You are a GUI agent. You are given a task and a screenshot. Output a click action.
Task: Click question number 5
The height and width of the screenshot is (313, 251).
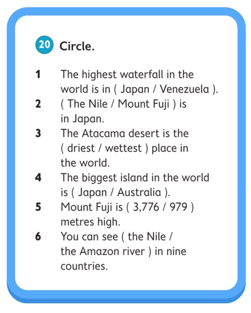38,207
